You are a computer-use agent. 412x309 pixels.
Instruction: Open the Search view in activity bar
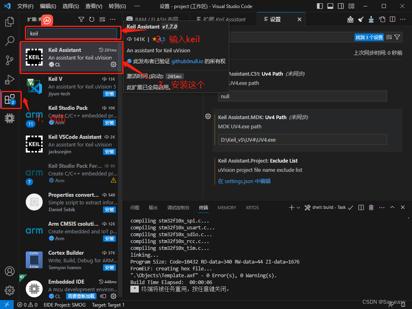click(10, 41)
